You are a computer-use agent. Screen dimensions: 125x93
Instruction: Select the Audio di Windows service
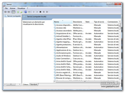(86, 56)
